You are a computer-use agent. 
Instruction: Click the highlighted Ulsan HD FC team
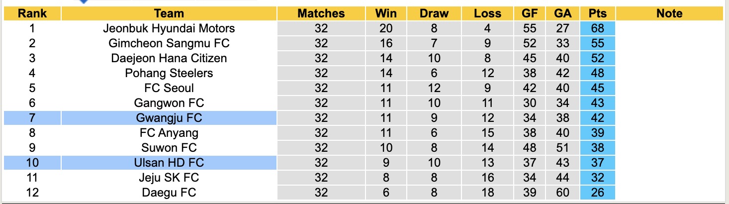click(169, 163)
